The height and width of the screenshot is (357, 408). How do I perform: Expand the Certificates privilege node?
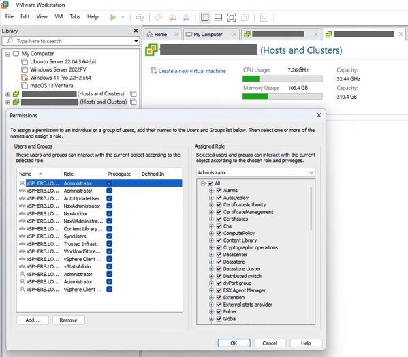(211, 219)
